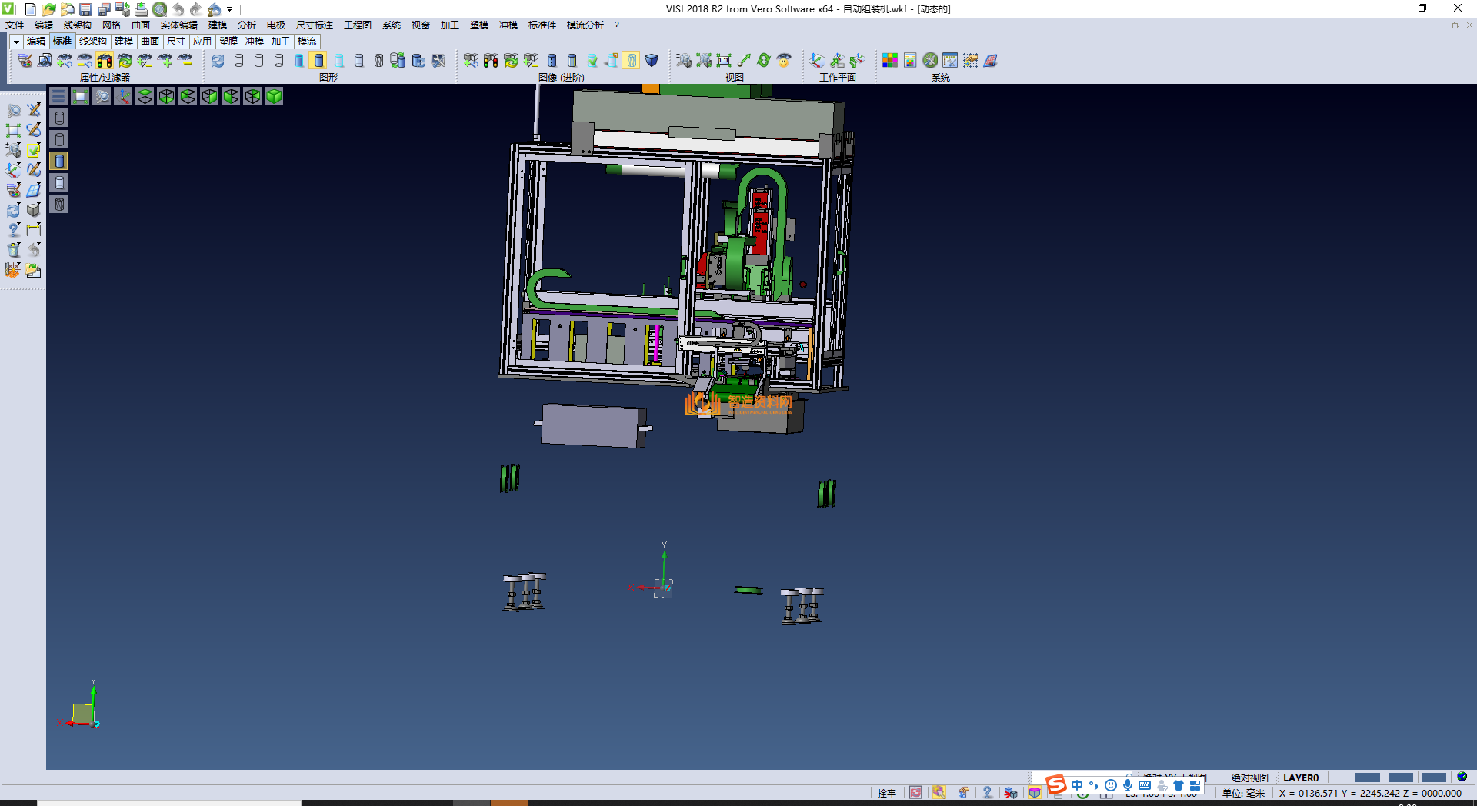
Task: Click the Print icon in quick toolbar
Action: (x=142, y=9)
